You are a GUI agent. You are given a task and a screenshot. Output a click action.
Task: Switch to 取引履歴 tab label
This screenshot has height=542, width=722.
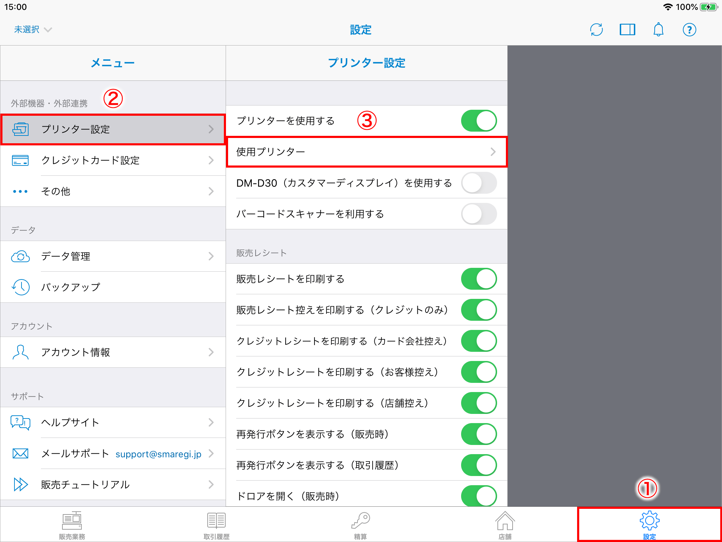click(216, 536)
